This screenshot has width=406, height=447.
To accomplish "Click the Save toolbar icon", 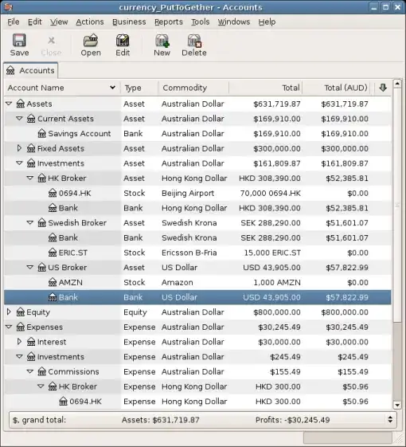I will pyautogui.click(x=19, y=41).
